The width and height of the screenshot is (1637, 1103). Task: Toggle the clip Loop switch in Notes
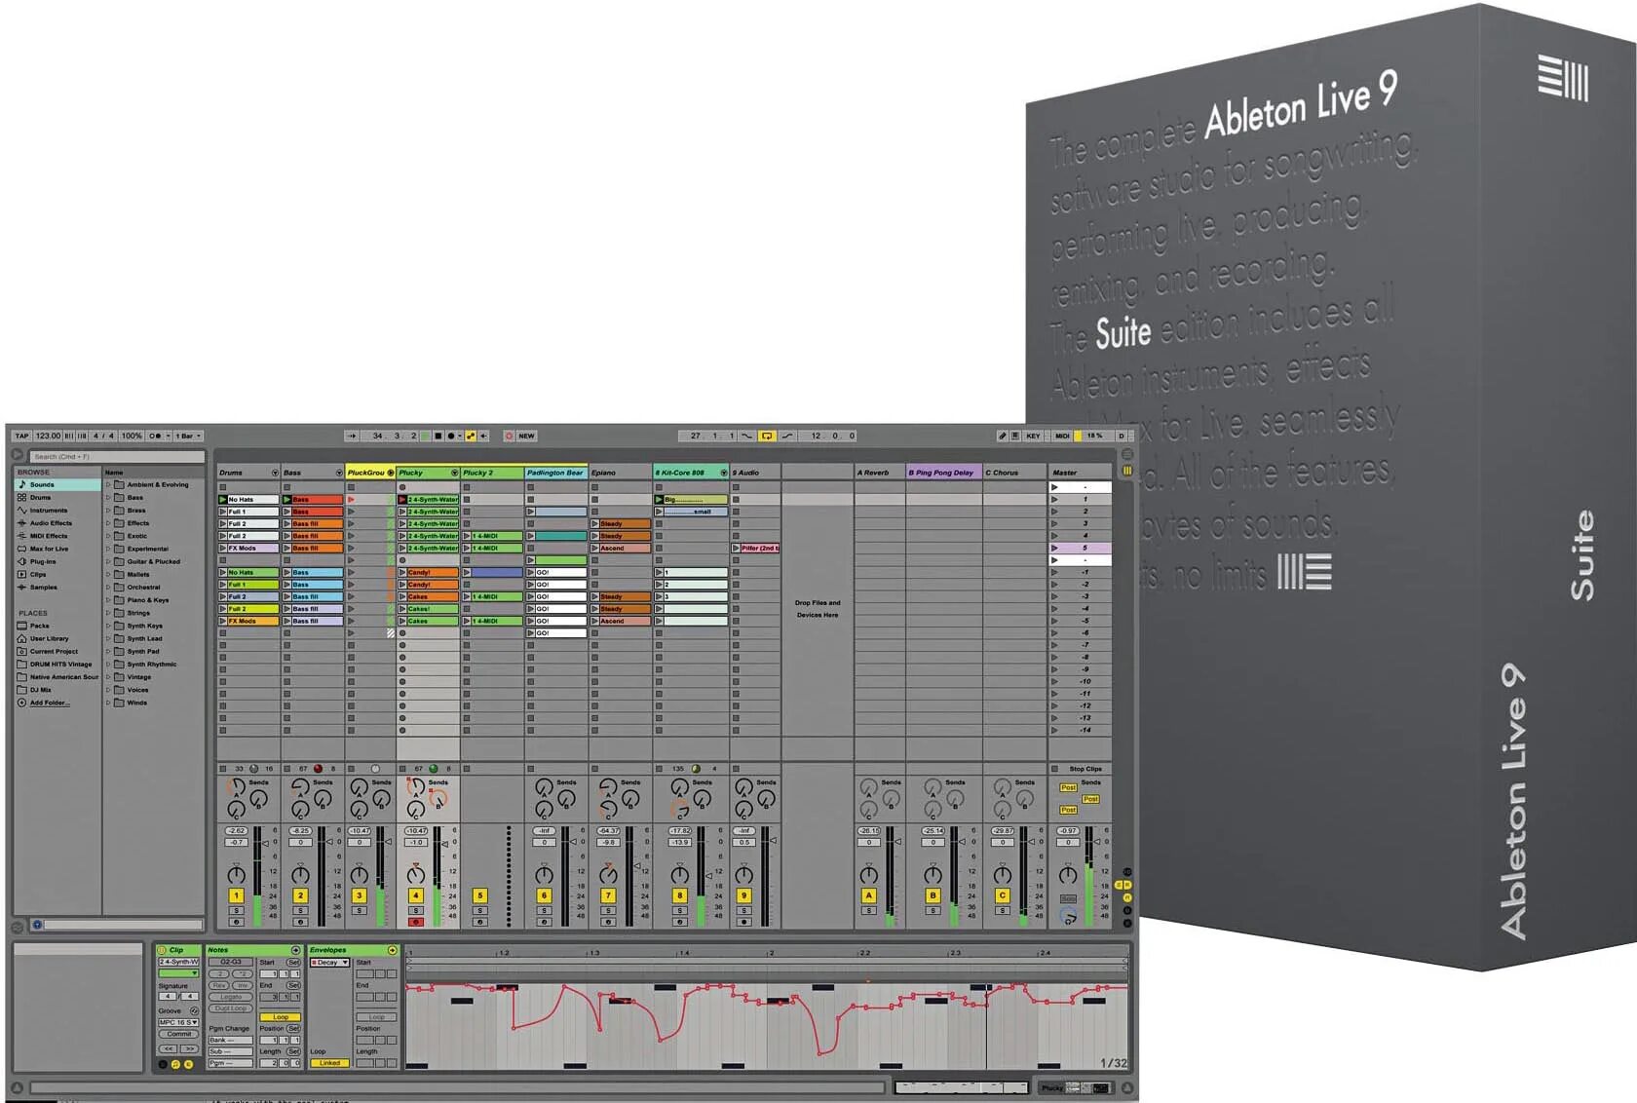click(x=281, y=1017)
